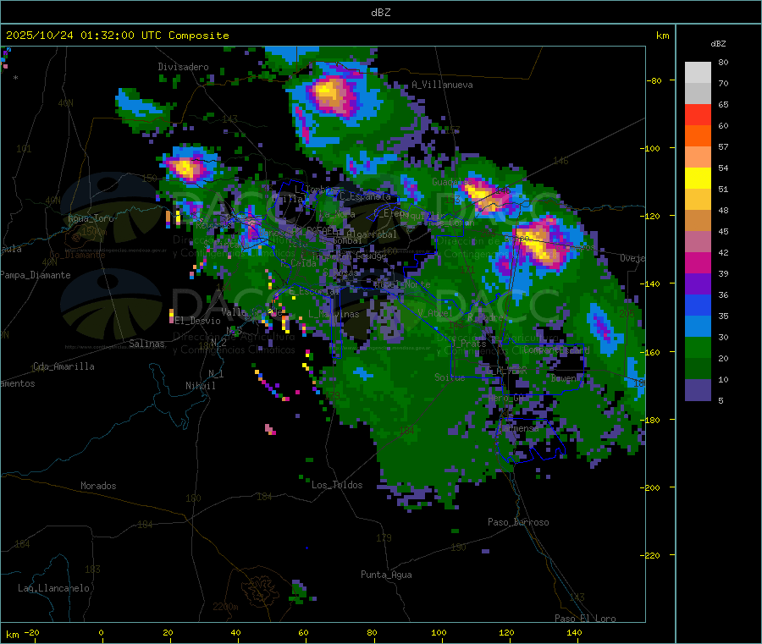Click the 2200m volcano contour marker
This screenshot has height=644, width=762.
pyautogui.click(x=225, y=607)
